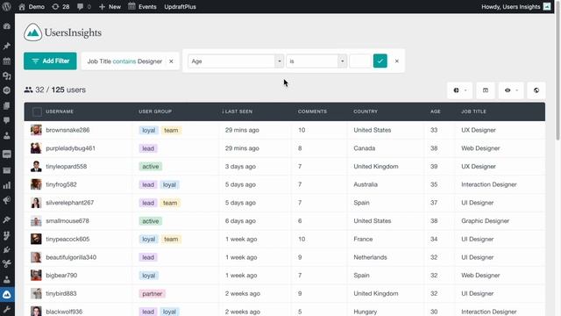Open purpleladybug461 user profile
This screenshot has height=316, width=561.
[x=70, y=148]
